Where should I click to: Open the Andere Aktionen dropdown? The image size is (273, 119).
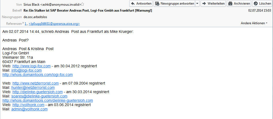tap(254, 23)
